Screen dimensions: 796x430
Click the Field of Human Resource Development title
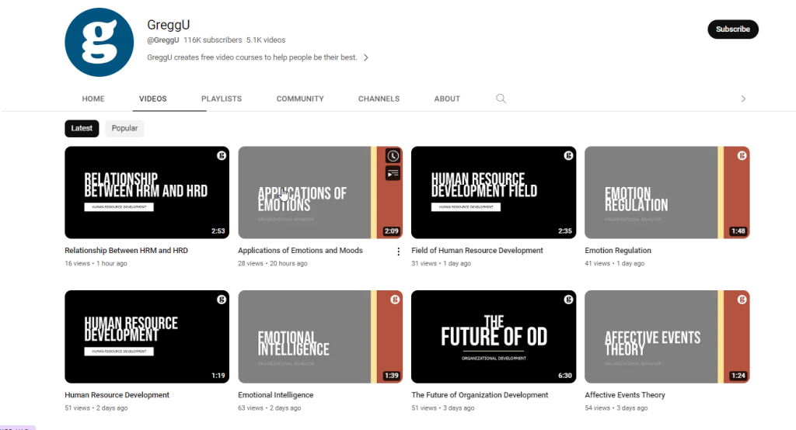pyautogui.click(x=477, y=251)
